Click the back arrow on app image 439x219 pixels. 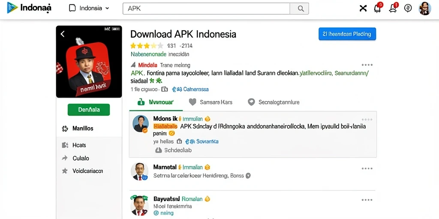63,34
